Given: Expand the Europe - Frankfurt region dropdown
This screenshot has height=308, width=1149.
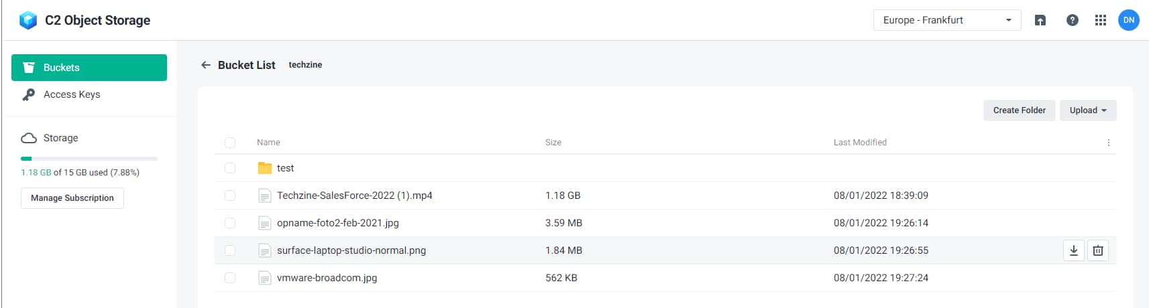Looking at the screenshot, I should point(947,20).
